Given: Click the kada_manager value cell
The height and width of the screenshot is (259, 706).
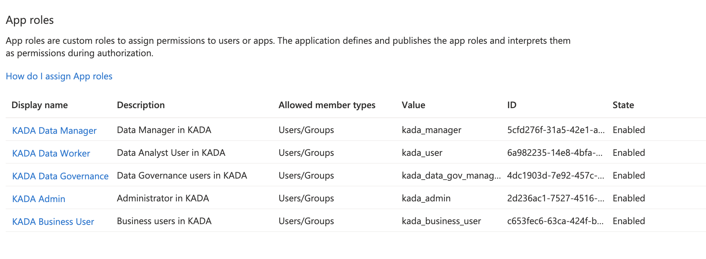Looking at the screenshot, I should click(431, 130).
